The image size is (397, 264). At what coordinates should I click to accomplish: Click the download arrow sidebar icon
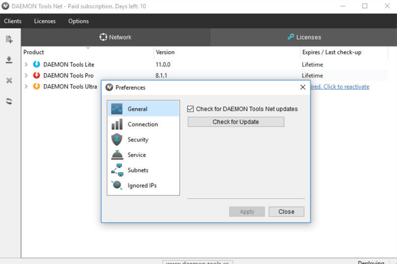pos(9,60)
